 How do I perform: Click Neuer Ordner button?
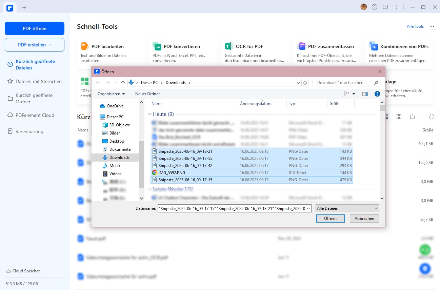(147, 94)
